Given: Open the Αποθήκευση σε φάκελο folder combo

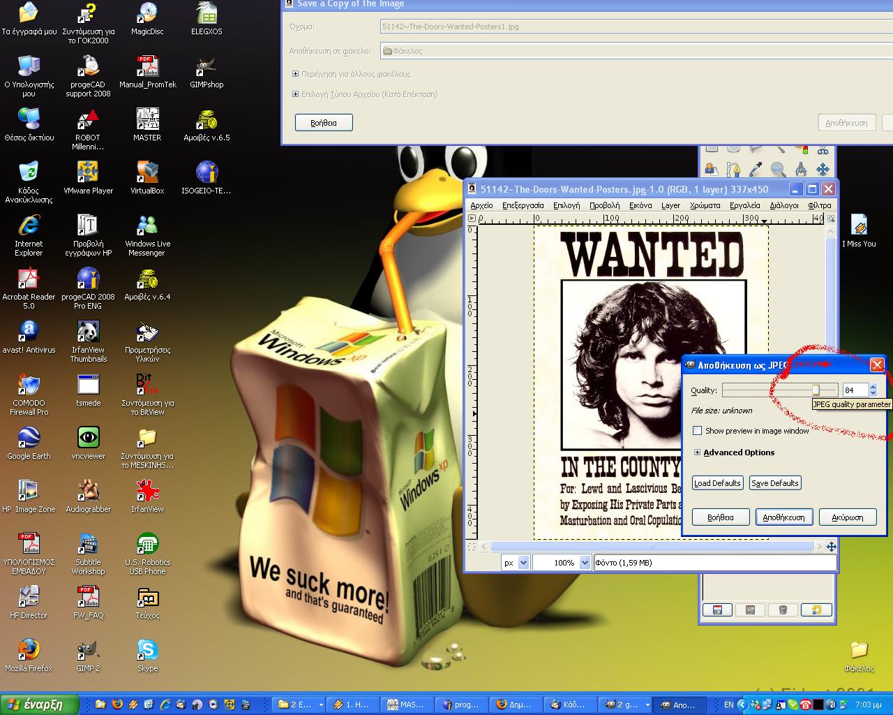Looking at the screenshot, I should point(636,50).
